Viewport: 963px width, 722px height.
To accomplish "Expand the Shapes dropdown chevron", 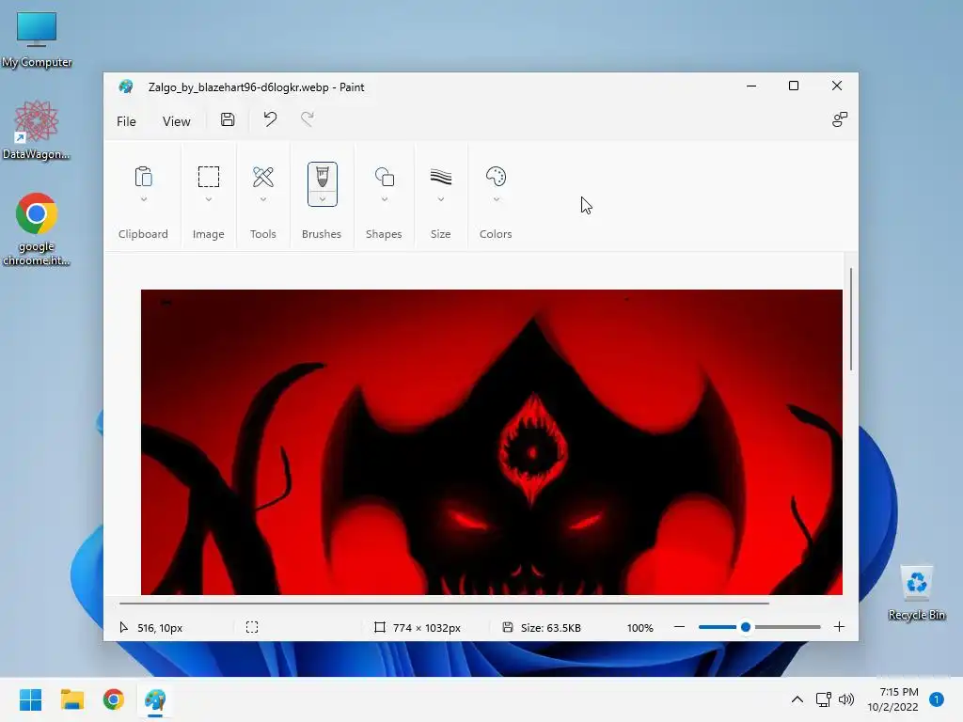I will [385, 199].
